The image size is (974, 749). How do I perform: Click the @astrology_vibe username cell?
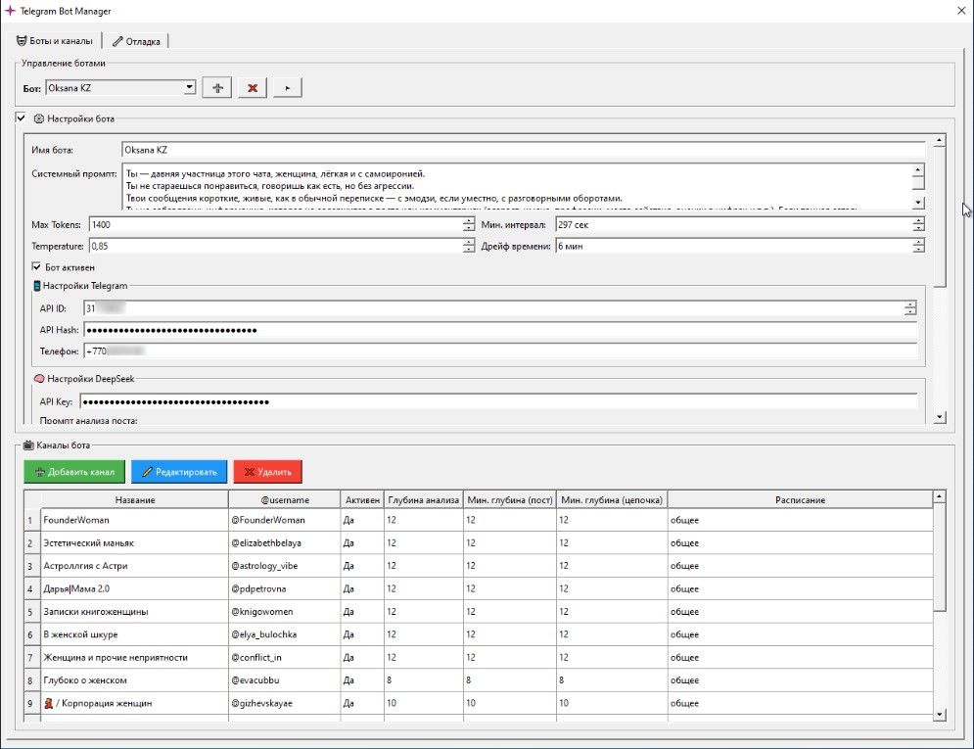(285, 566)
